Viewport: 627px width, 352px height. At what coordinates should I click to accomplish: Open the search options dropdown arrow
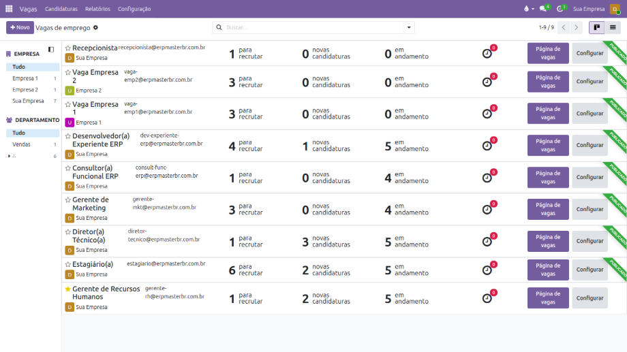coord(409,27)
